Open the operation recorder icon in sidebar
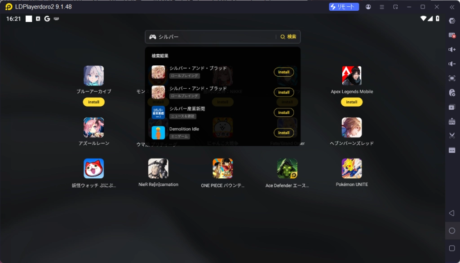Screen dimensions: 460x263 [x=452, y=93]
